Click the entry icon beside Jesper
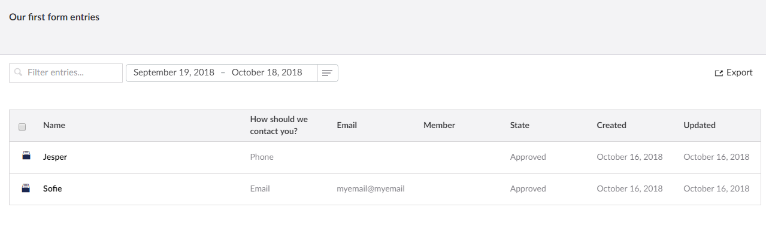The image size is (766, 228). [26, 157]
